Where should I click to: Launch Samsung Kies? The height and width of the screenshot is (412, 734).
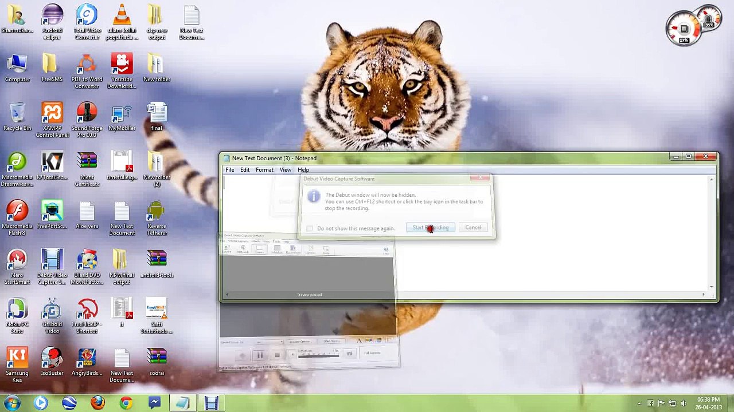tap(17, 365)
